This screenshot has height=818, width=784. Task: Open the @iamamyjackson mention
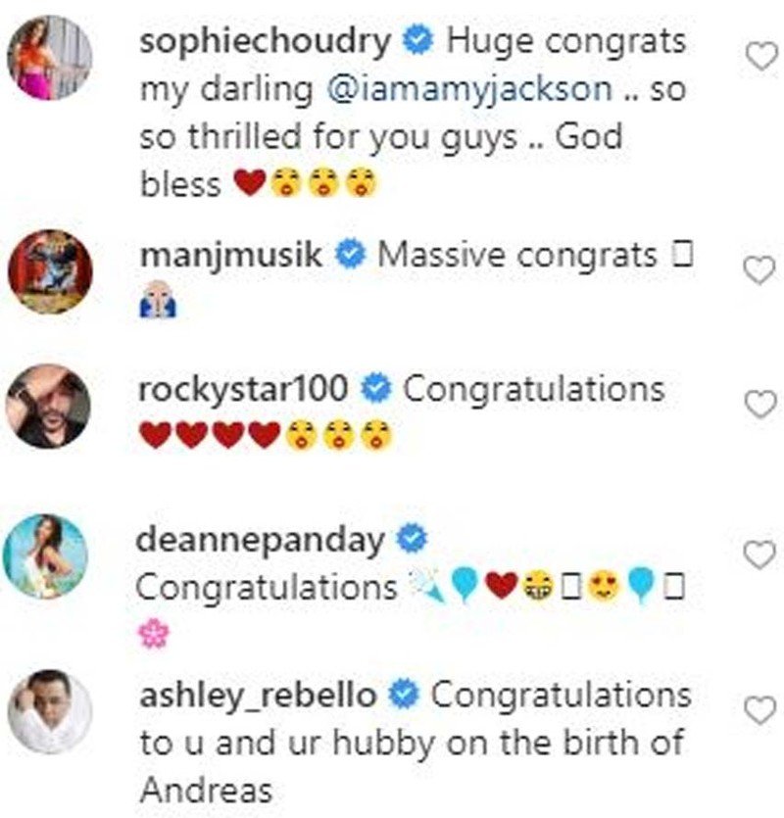coord(471,89)
